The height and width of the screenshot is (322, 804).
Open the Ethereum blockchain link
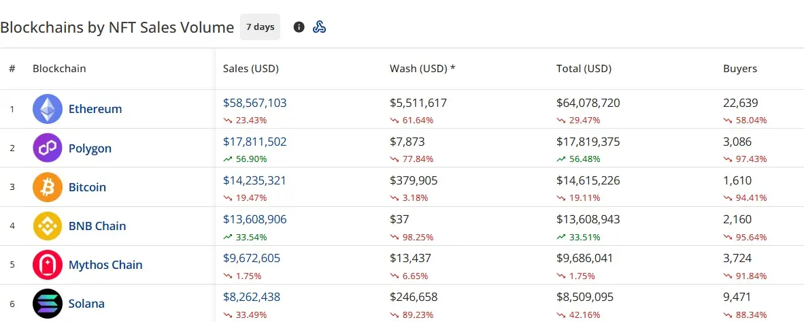click(x=95, y=109)
